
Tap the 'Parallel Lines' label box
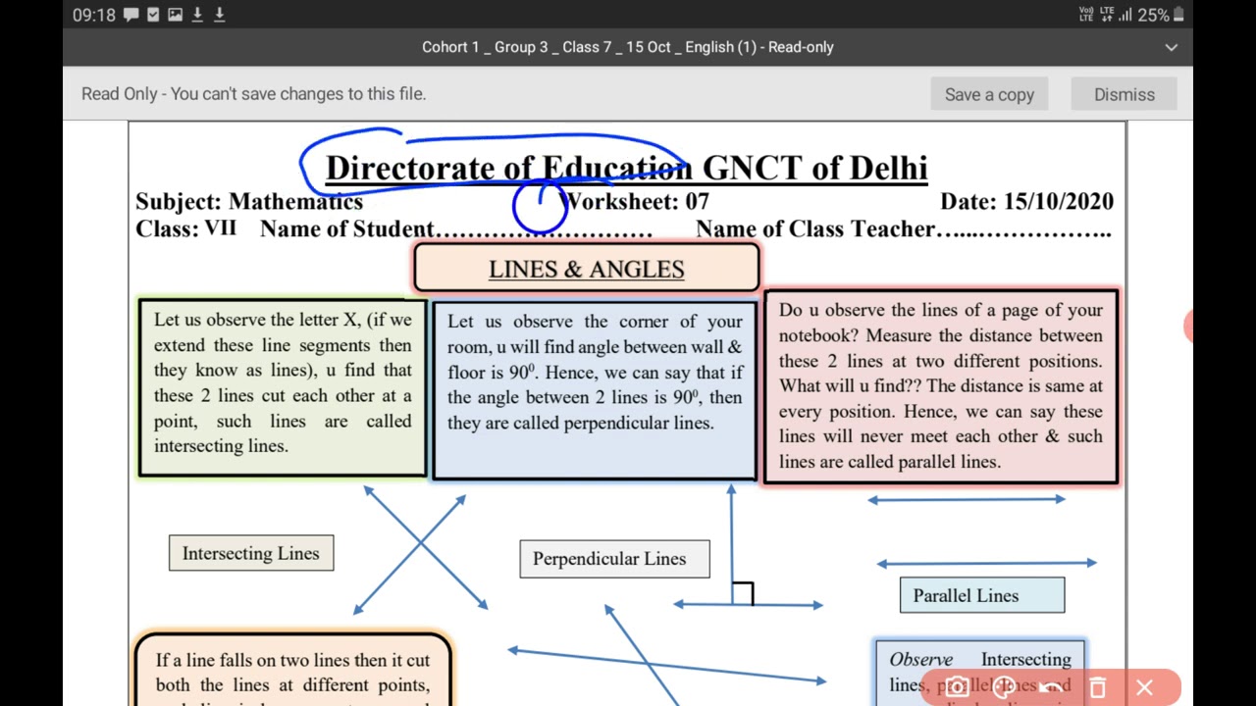(981, 595)
